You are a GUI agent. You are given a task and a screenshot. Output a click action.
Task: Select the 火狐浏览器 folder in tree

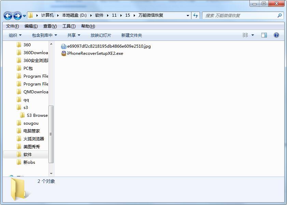point(34,139)
